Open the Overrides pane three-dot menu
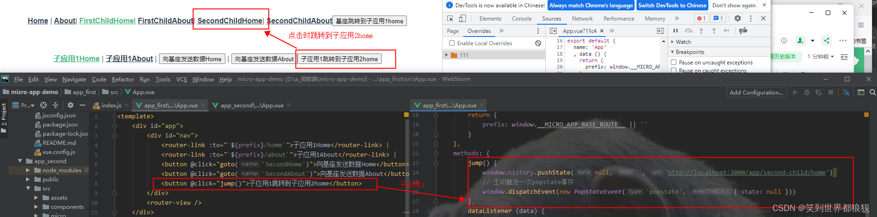Screen dimensions: 877x217 pyautogui.click(x=538, y=31)
